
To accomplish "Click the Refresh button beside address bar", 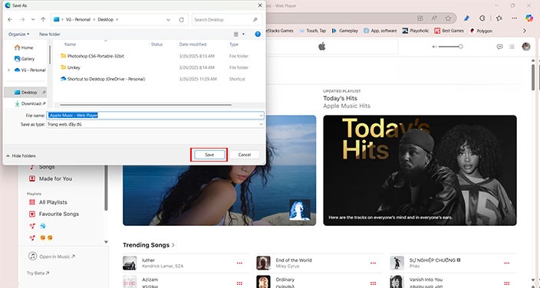I will [x=182, y=20].
